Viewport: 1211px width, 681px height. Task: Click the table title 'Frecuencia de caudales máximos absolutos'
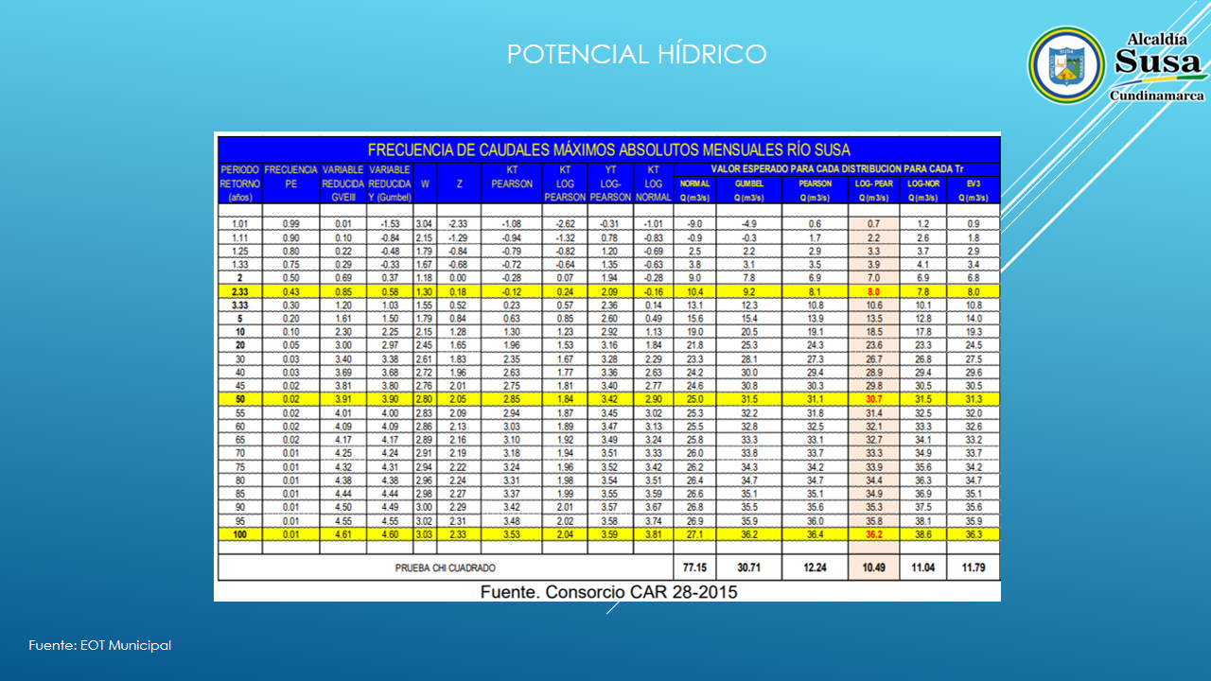[x=608, y=149]
